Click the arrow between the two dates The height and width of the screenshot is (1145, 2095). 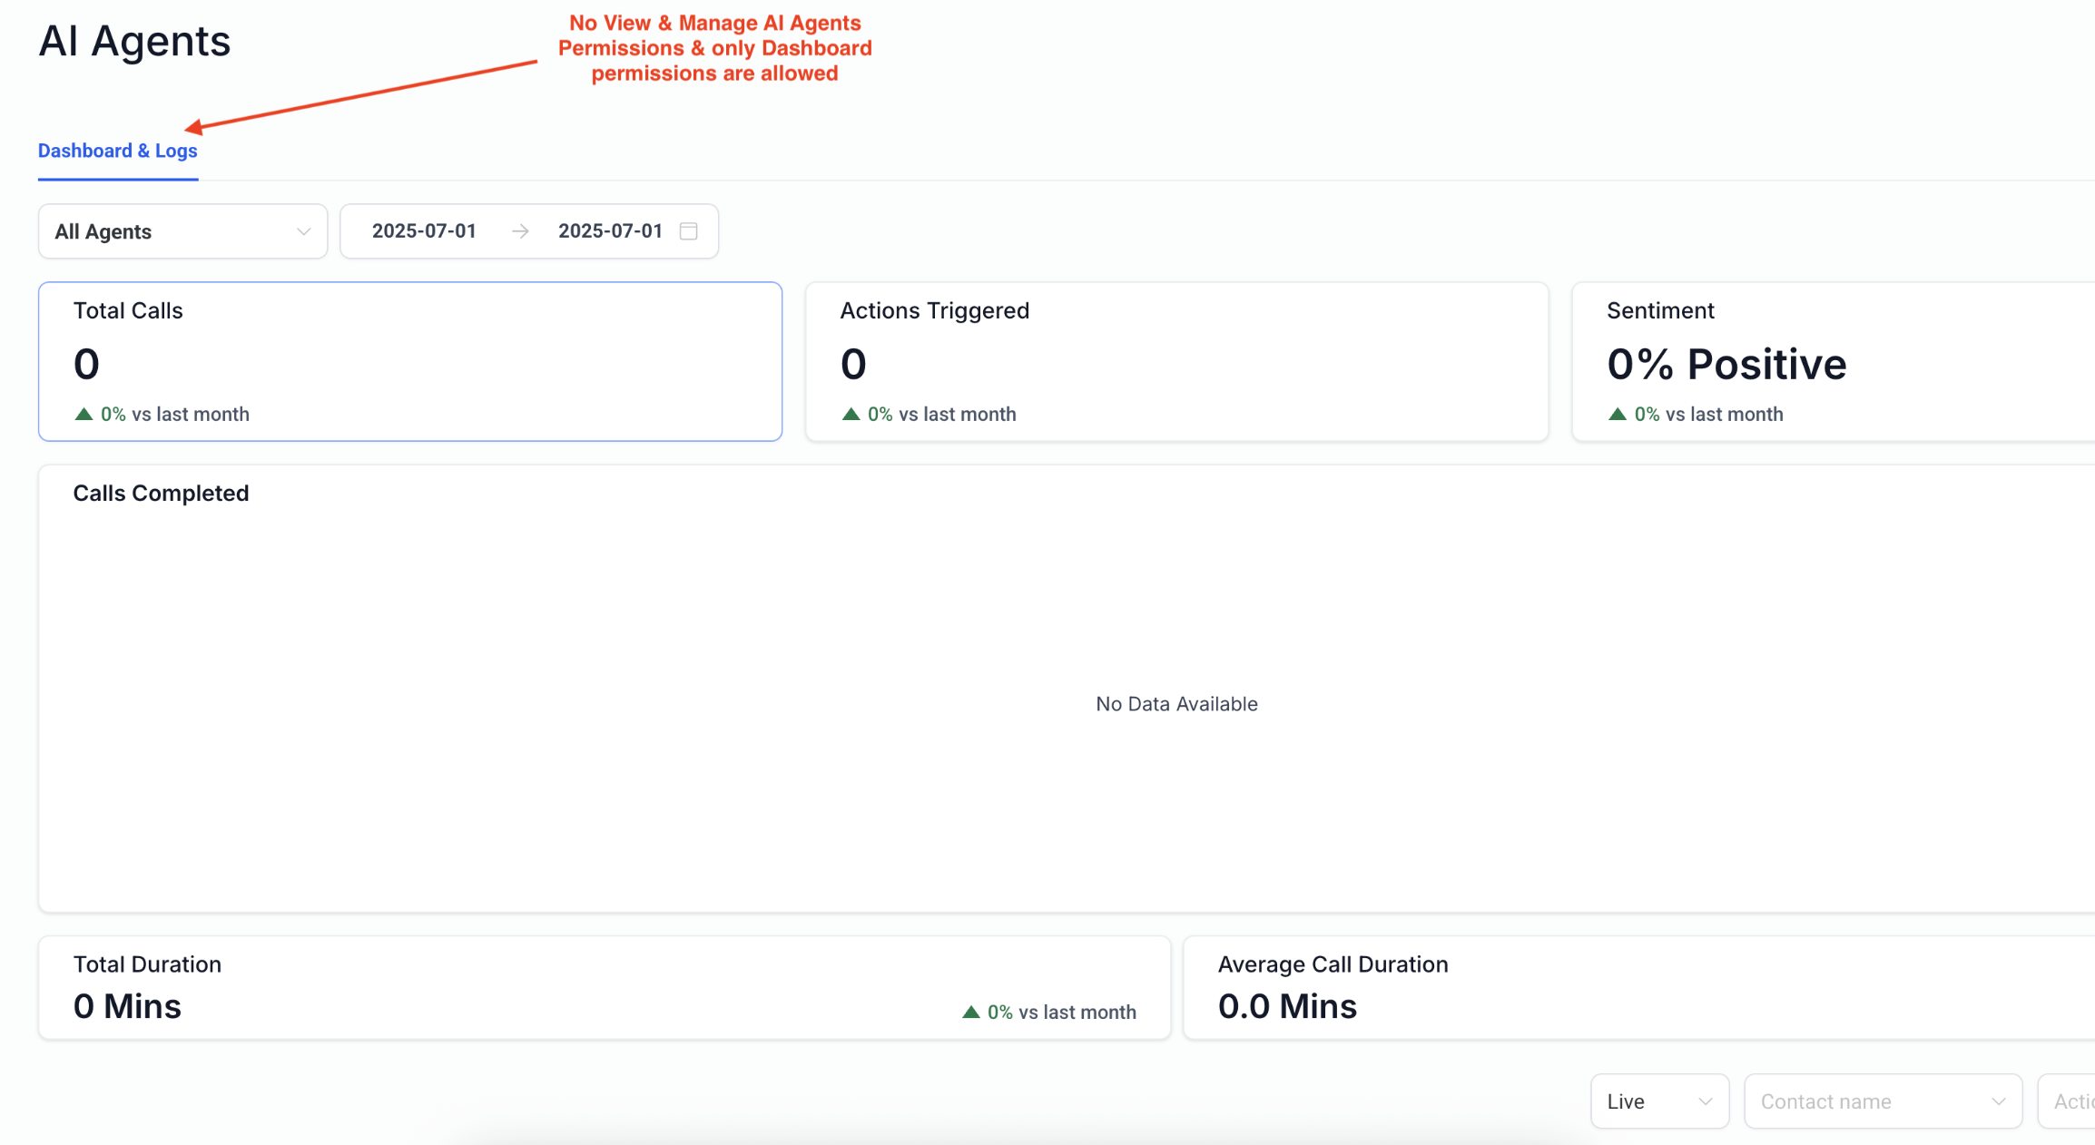pyautogui.click(x=520, y=231)
